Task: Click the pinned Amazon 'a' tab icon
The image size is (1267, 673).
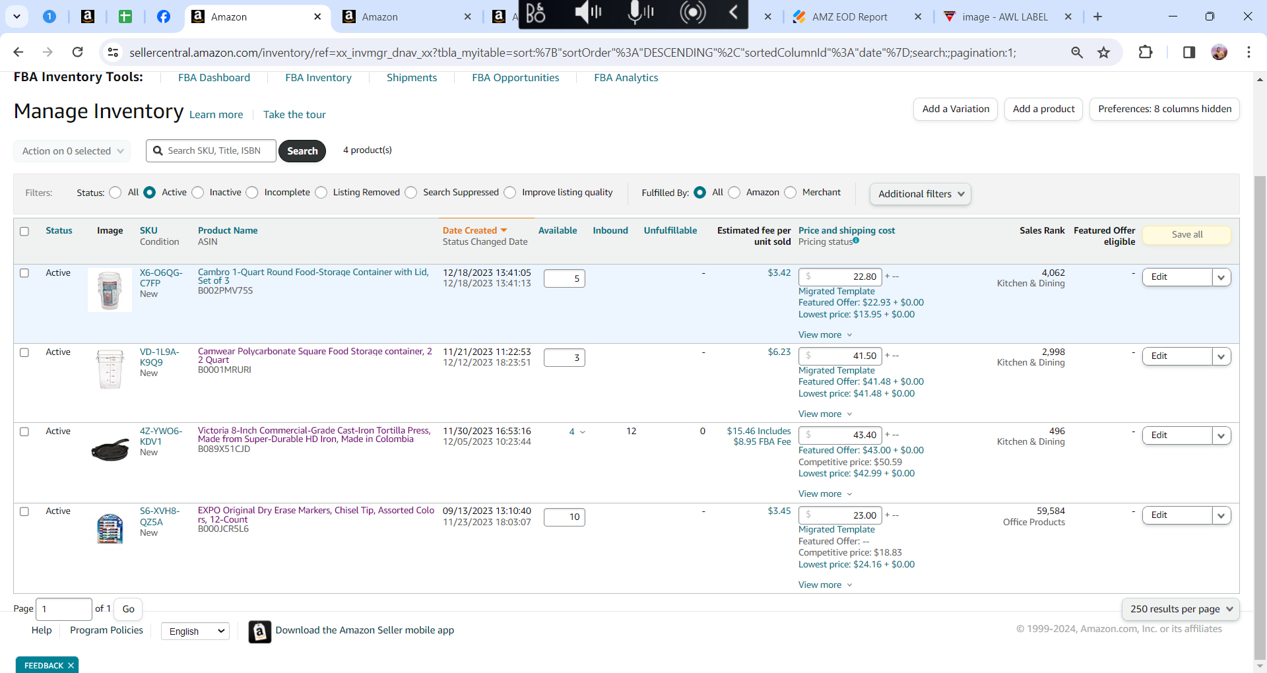Action: tap(88, 16)
